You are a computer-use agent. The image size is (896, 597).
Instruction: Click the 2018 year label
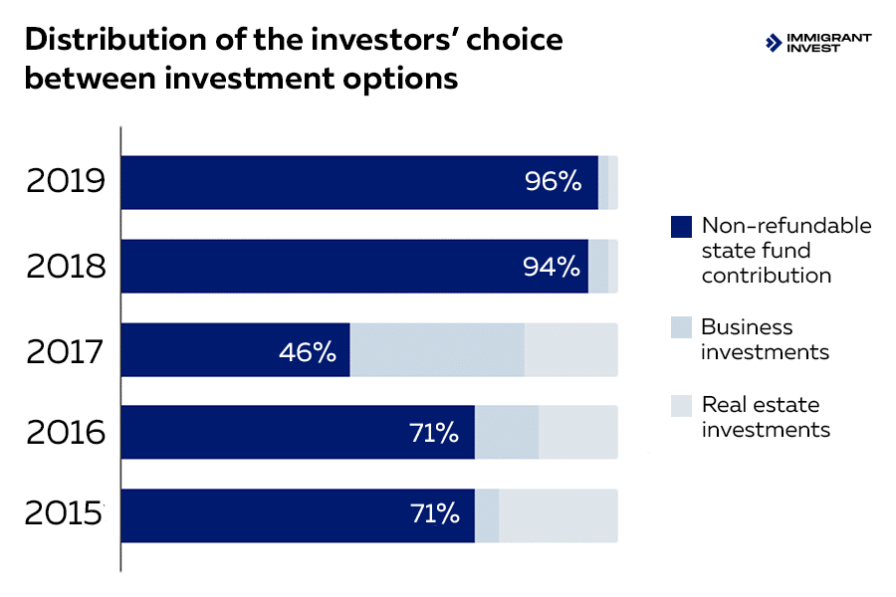coord(66,266)
